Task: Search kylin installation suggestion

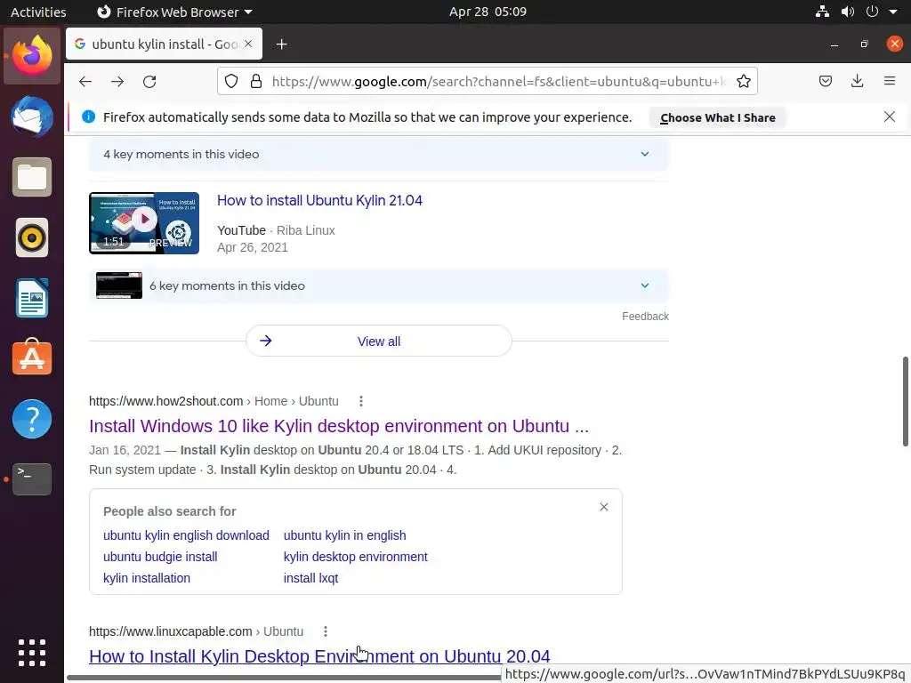Action: click(x=147, y=578)
